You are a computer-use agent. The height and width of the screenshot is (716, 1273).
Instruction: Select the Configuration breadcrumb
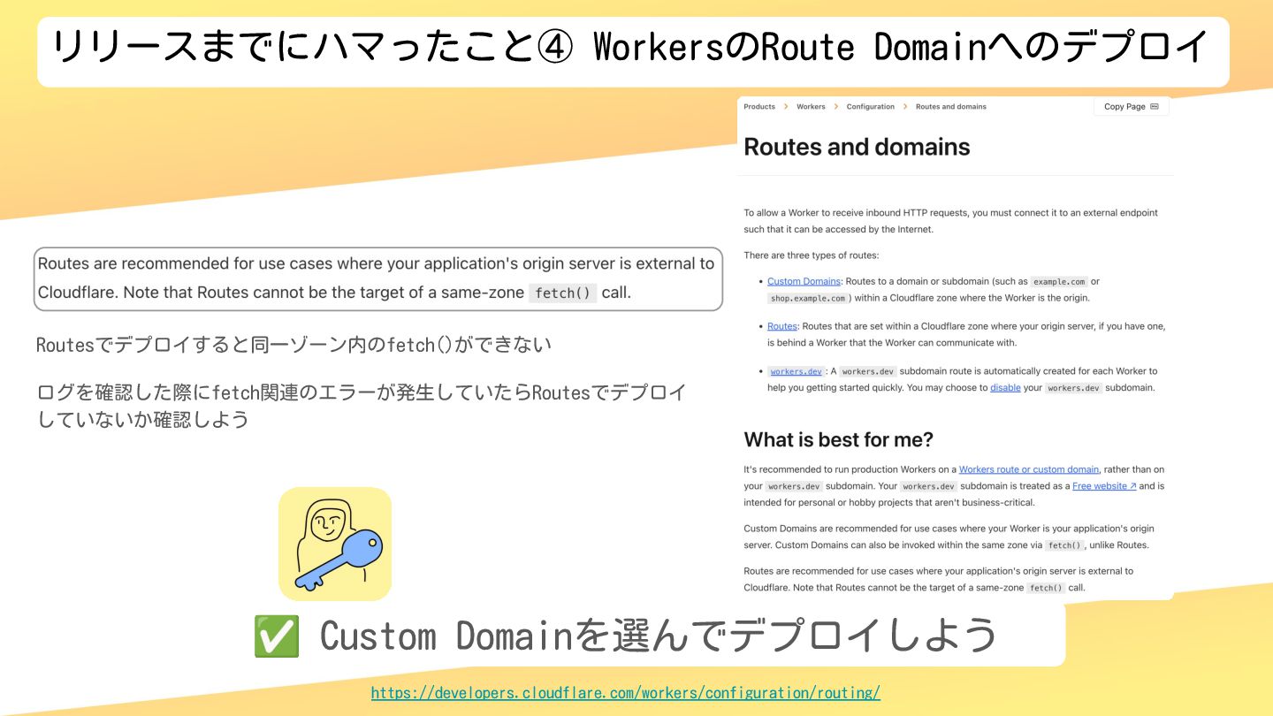point(871,107)
